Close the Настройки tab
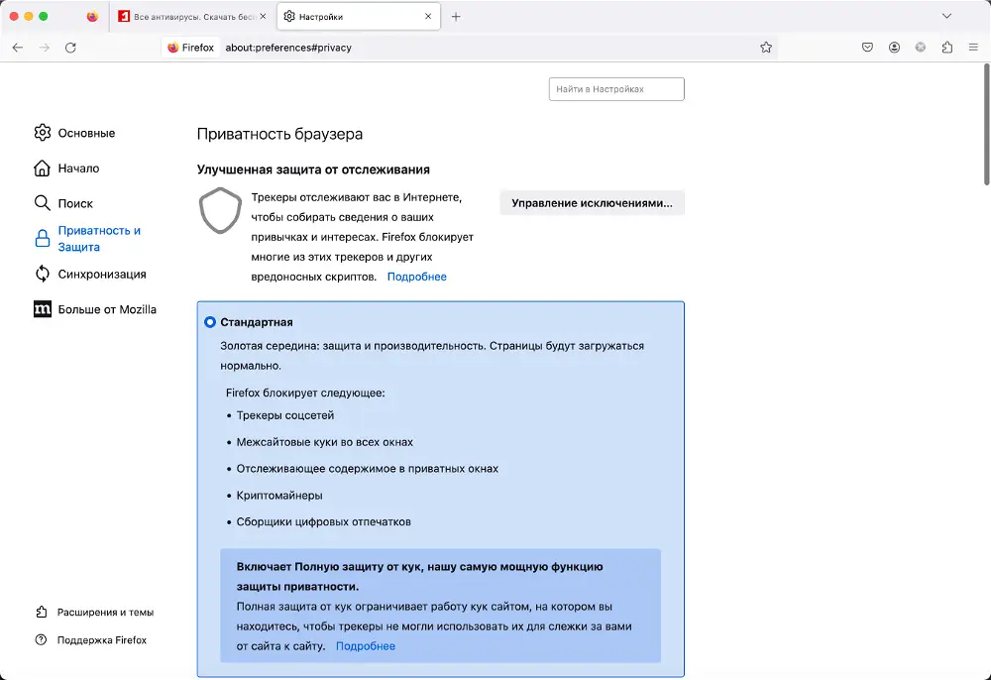The width and height of the screenshot is (991, 680). tap(428, 17)
